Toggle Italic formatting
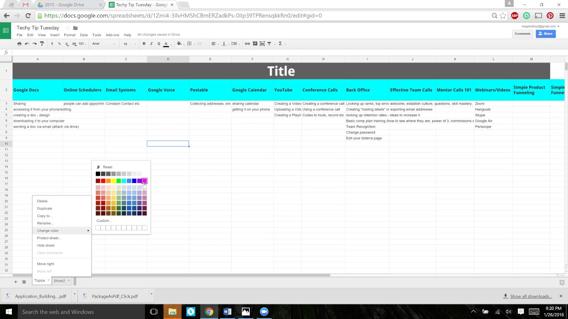 (x=151, y=43)
